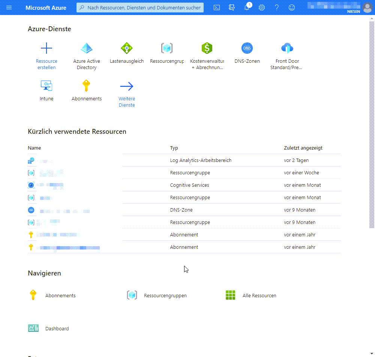Open Cloud Shell from the top bar
The height and width of the screenshot is (357, 375).
click(x=217, y=8)
